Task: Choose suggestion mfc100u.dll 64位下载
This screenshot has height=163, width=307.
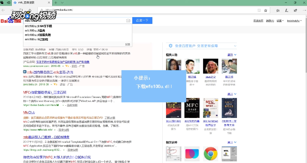Action: point(78,26)
